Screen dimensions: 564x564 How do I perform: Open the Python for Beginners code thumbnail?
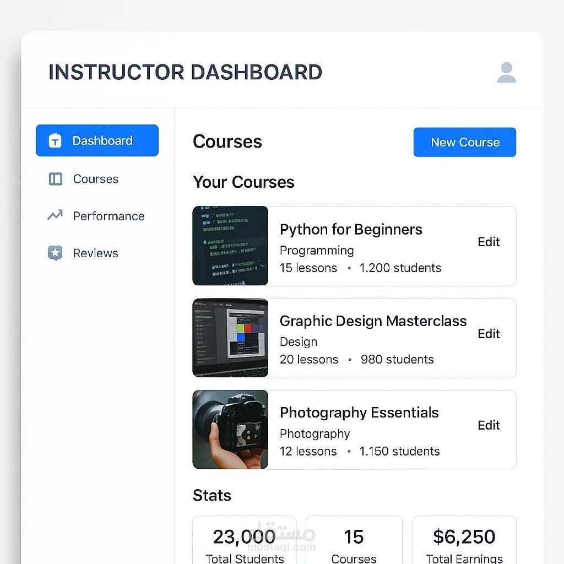(230, 246)
